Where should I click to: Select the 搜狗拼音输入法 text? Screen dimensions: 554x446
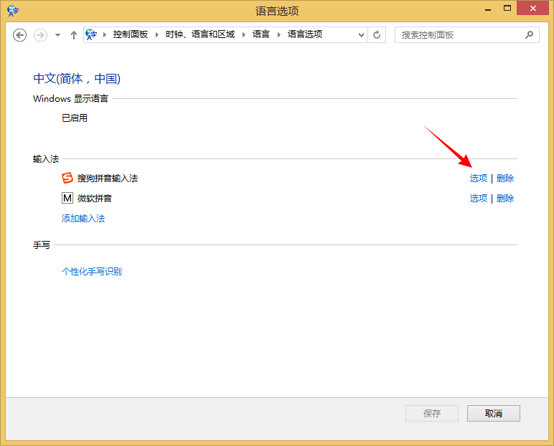pos(108,179)
